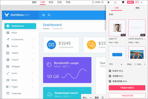Toggle the 视网膜 @2x checkbox

(x=110, y=76)
